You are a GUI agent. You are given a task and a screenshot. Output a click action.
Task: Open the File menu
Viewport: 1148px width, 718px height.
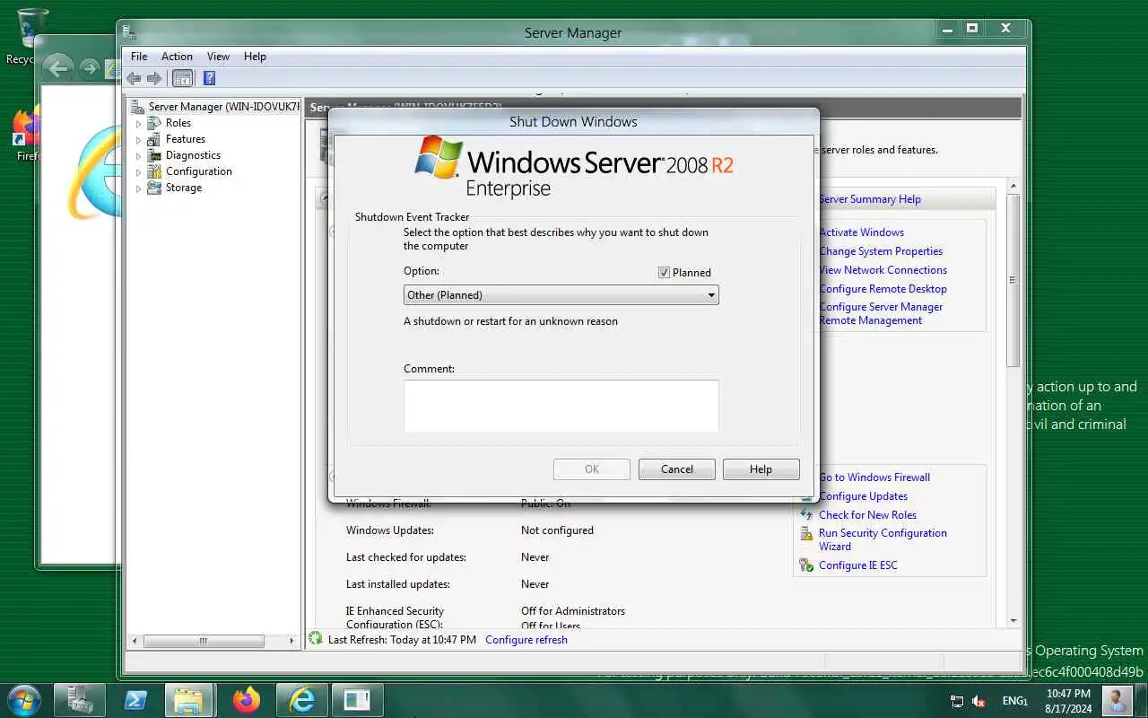coord(139,57)
